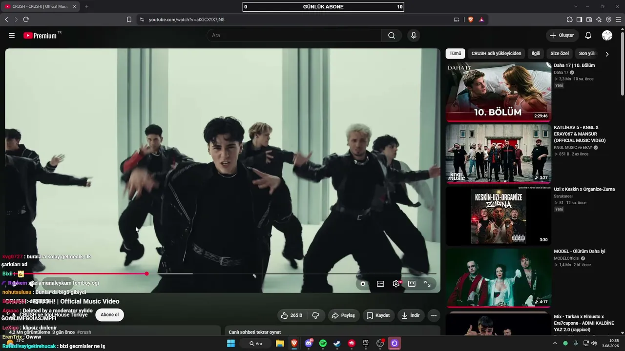
Task: Go back in browser history
Action: (6, 19)
